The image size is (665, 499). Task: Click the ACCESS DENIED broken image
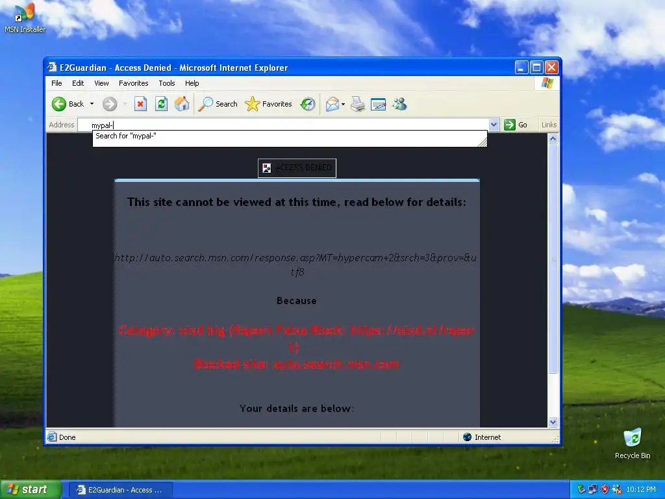pyautogui.click(x=297, y=168)
